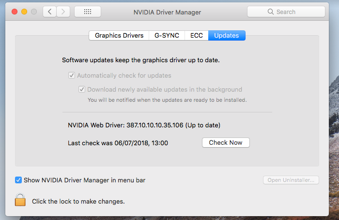Image resolution: width=339 pixels, height=220 pixels.
Task: Toggle Automatically check for updates checkbox
Action: [72, 75]
